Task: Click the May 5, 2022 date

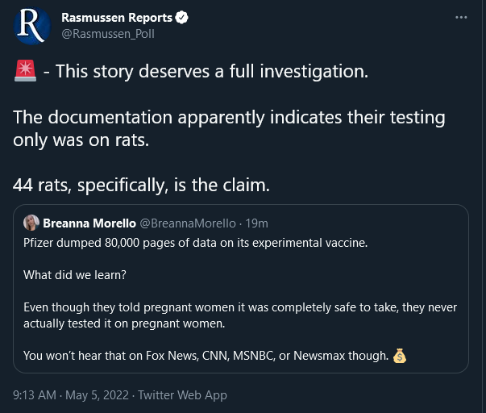Action: [x=97, y=395]
